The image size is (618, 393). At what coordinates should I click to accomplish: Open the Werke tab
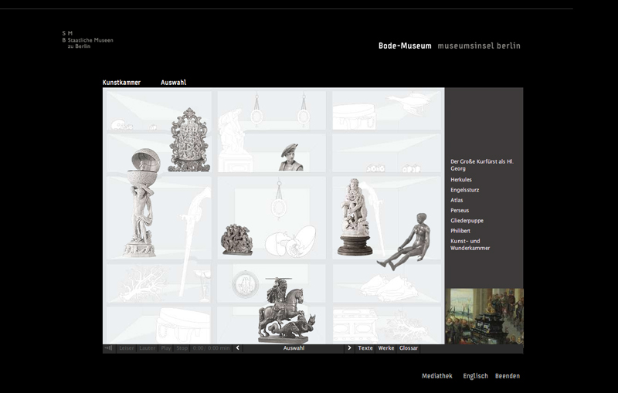386,348
